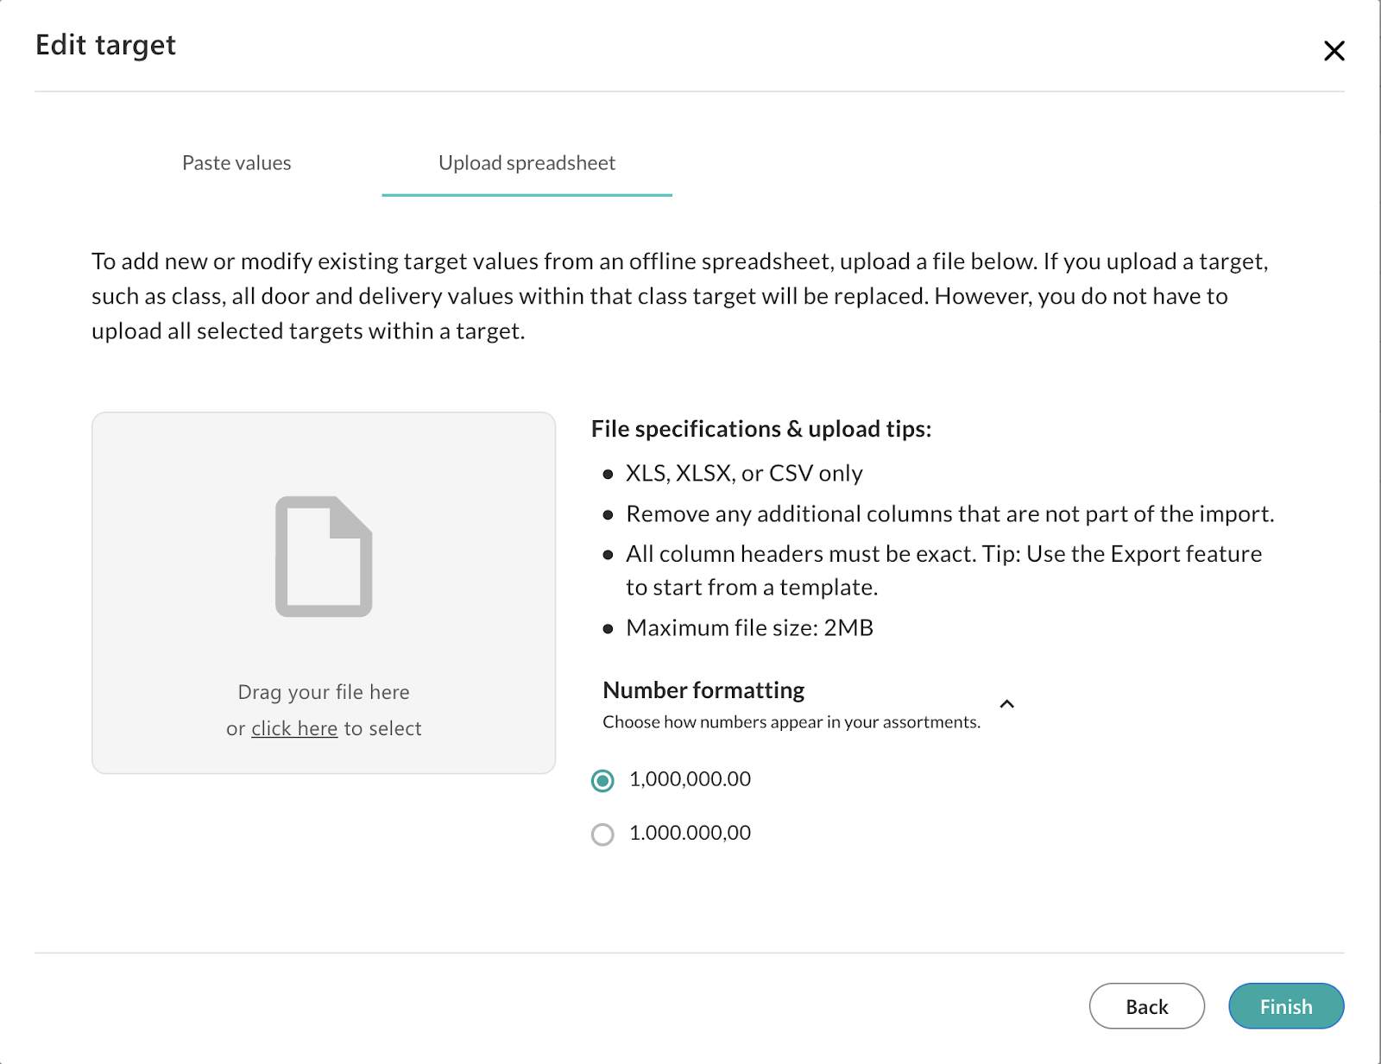Collapse the Number formatting section chevron
This screenshot has height=1064, width=1381.
pos(1006,704)
